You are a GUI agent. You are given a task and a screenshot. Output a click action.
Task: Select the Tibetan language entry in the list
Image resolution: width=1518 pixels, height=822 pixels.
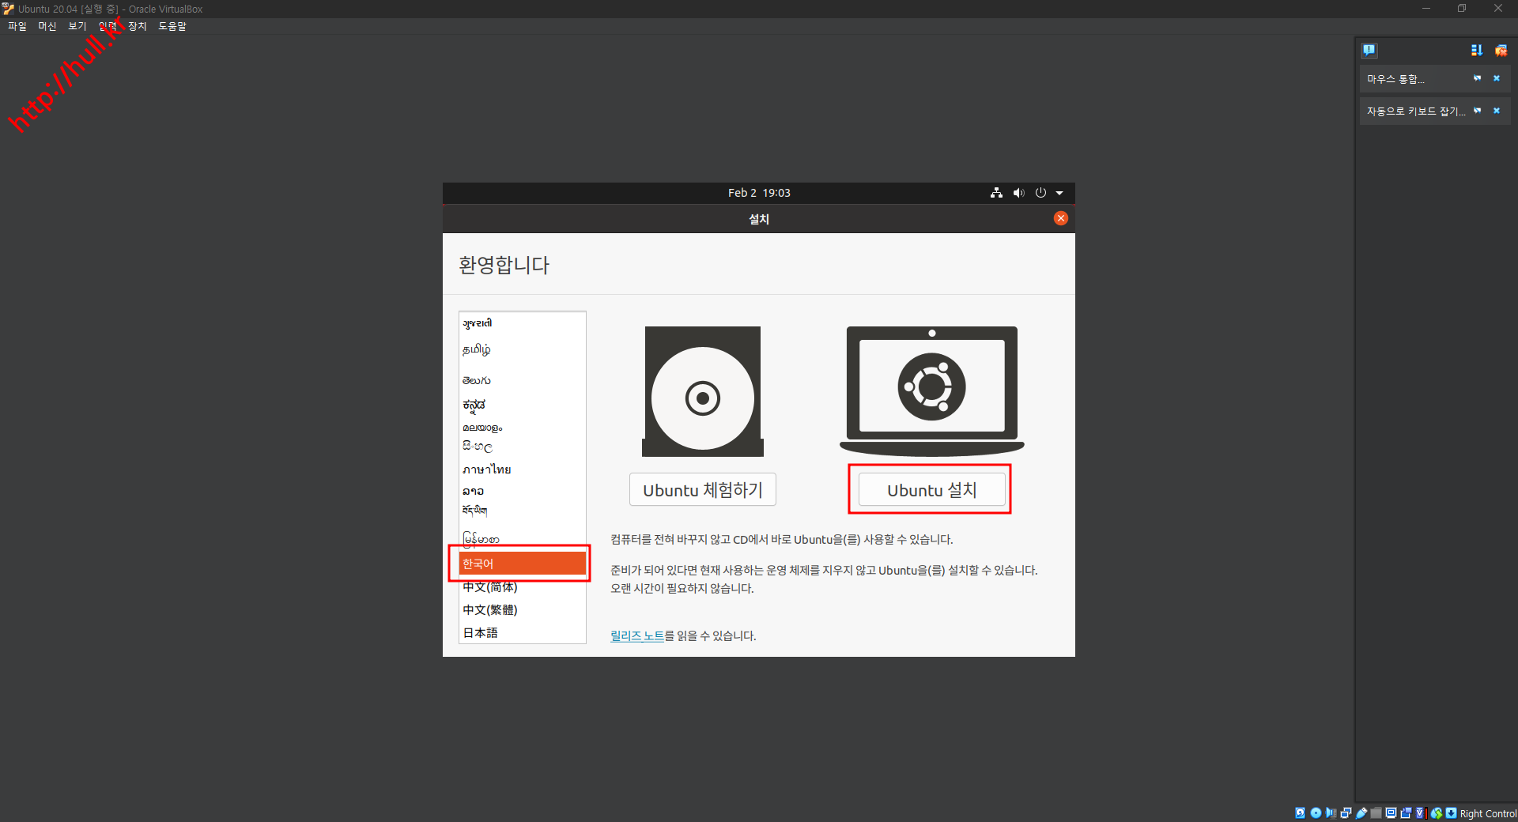click(523, 511)
